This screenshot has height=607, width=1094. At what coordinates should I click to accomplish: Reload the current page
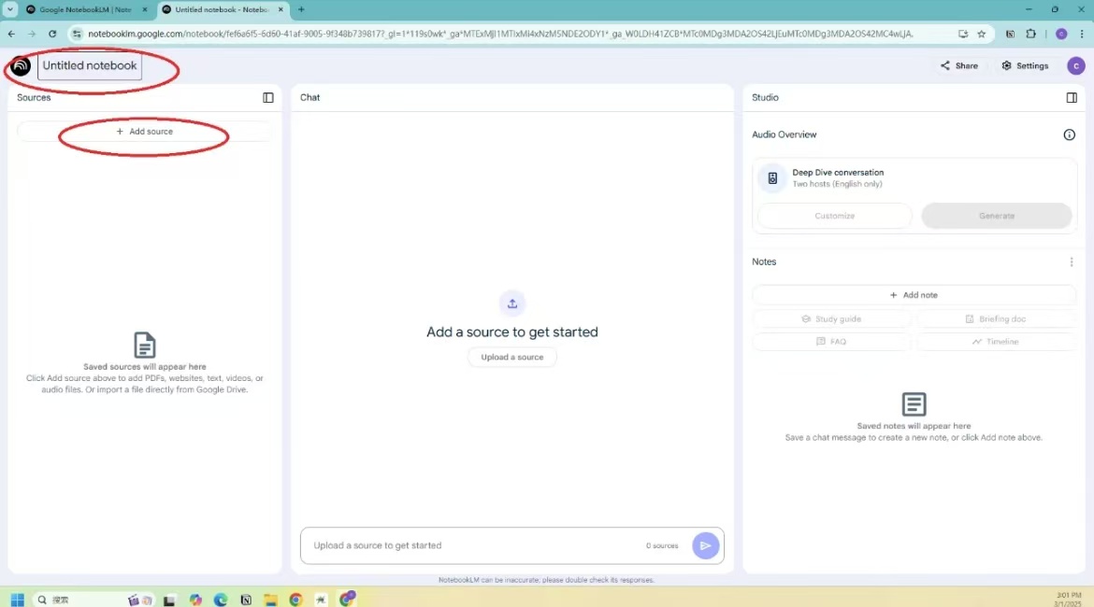(52, 34)
